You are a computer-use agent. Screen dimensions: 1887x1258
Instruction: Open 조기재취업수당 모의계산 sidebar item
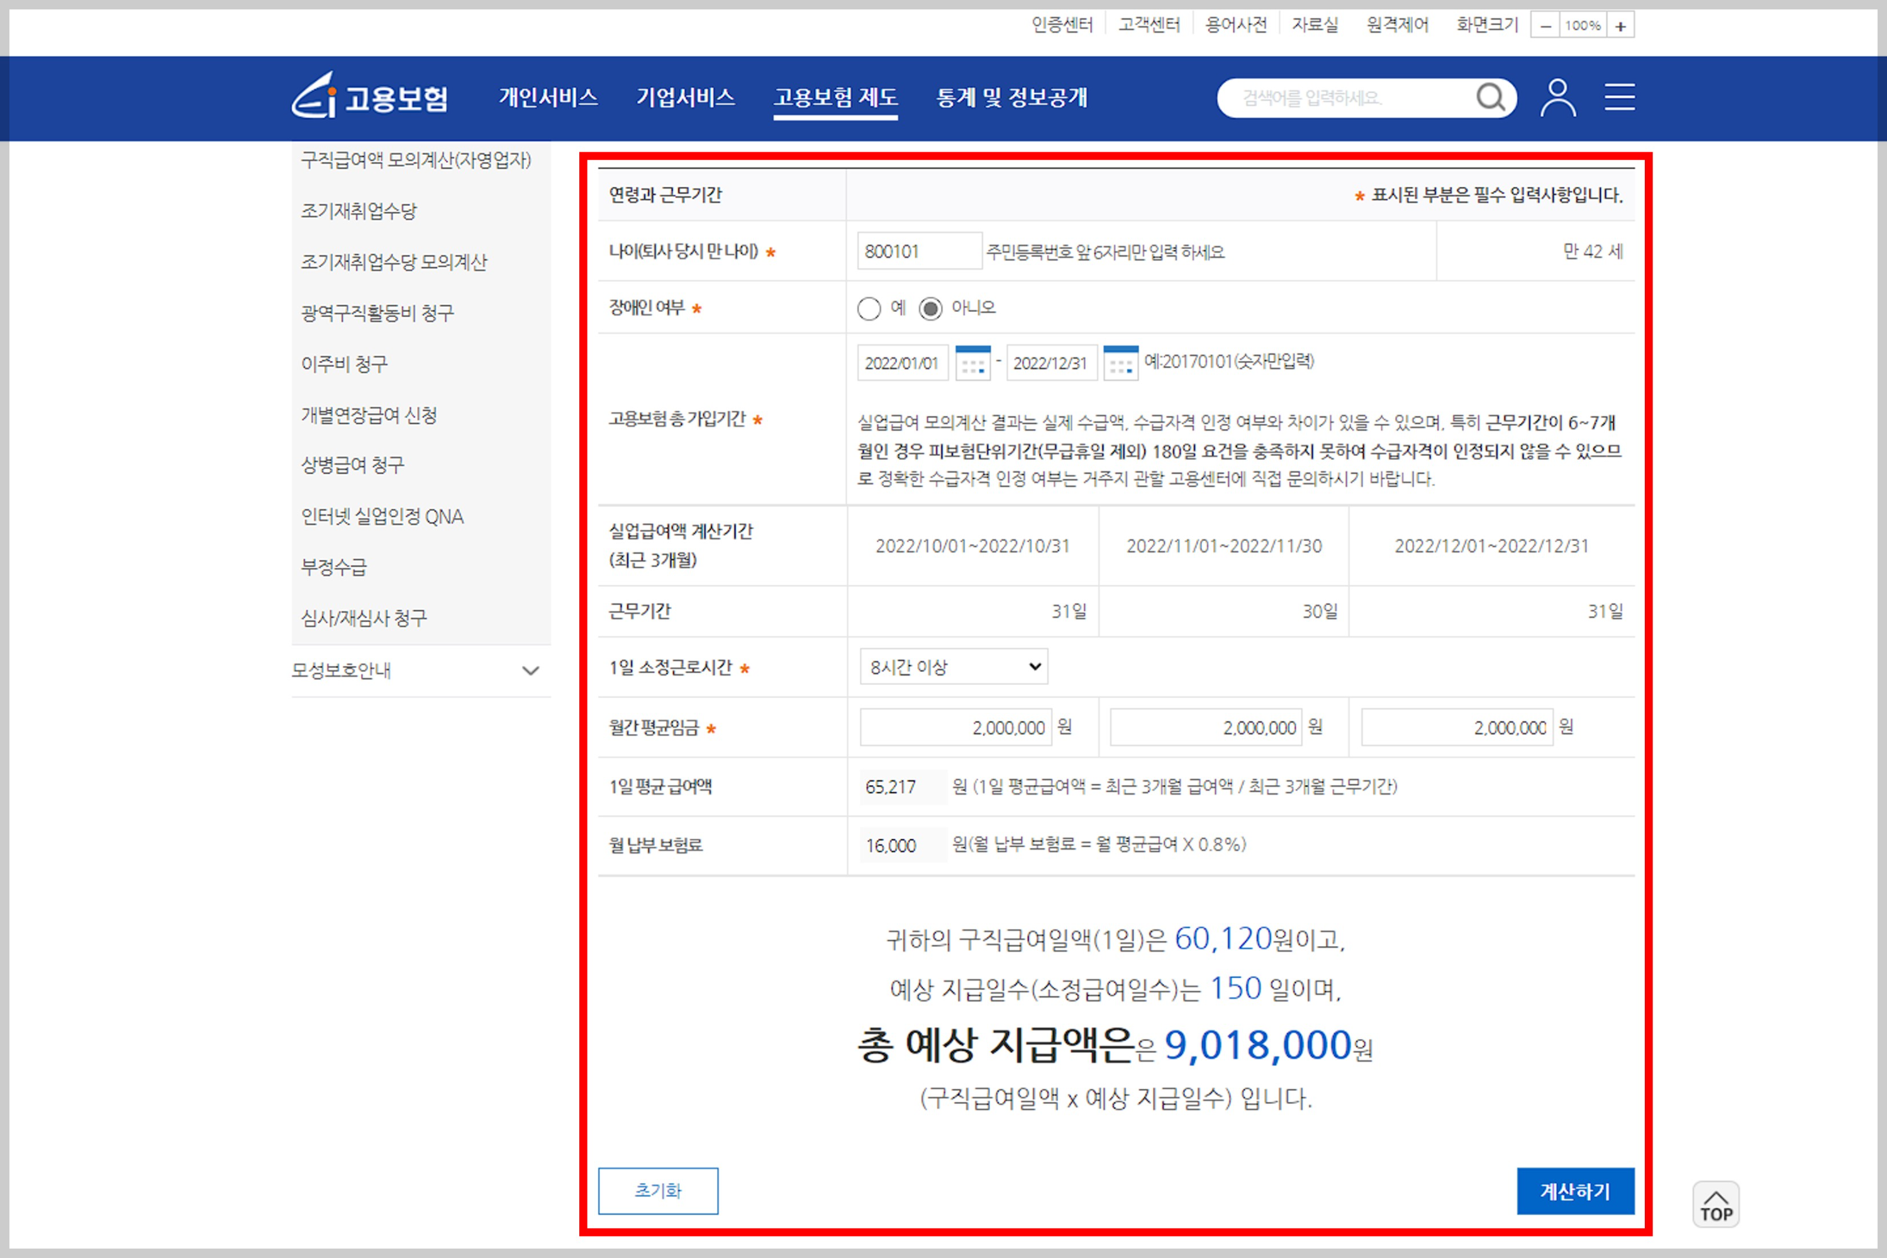[x=394, y=262]
